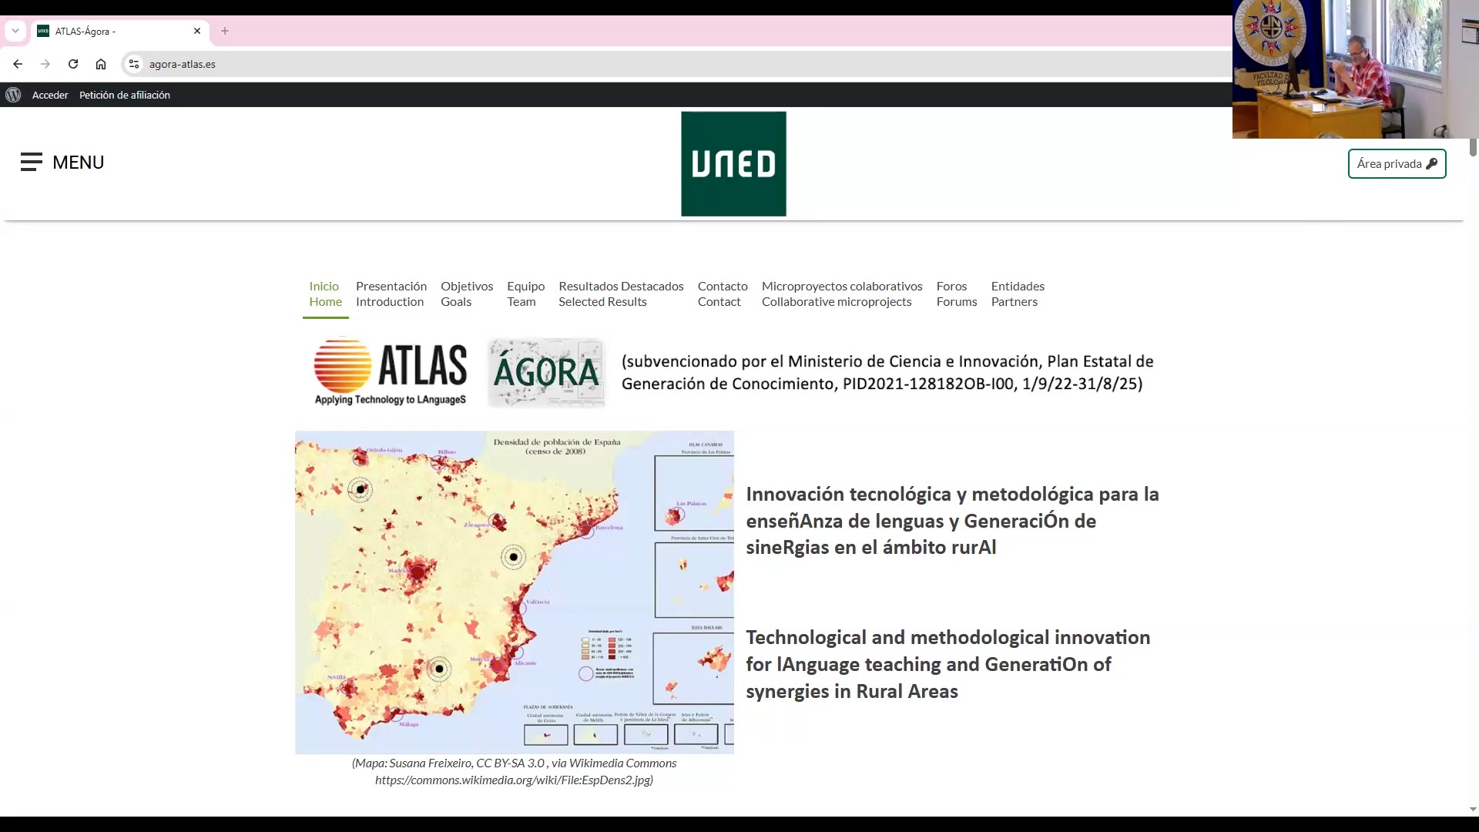Click the English project title heading

coord(947,664)
